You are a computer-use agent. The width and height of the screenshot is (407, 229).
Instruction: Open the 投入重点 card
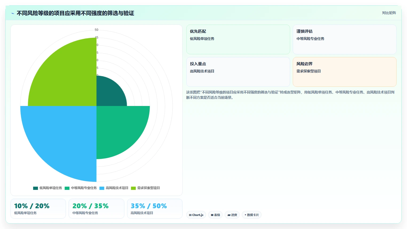pos(238,72)
